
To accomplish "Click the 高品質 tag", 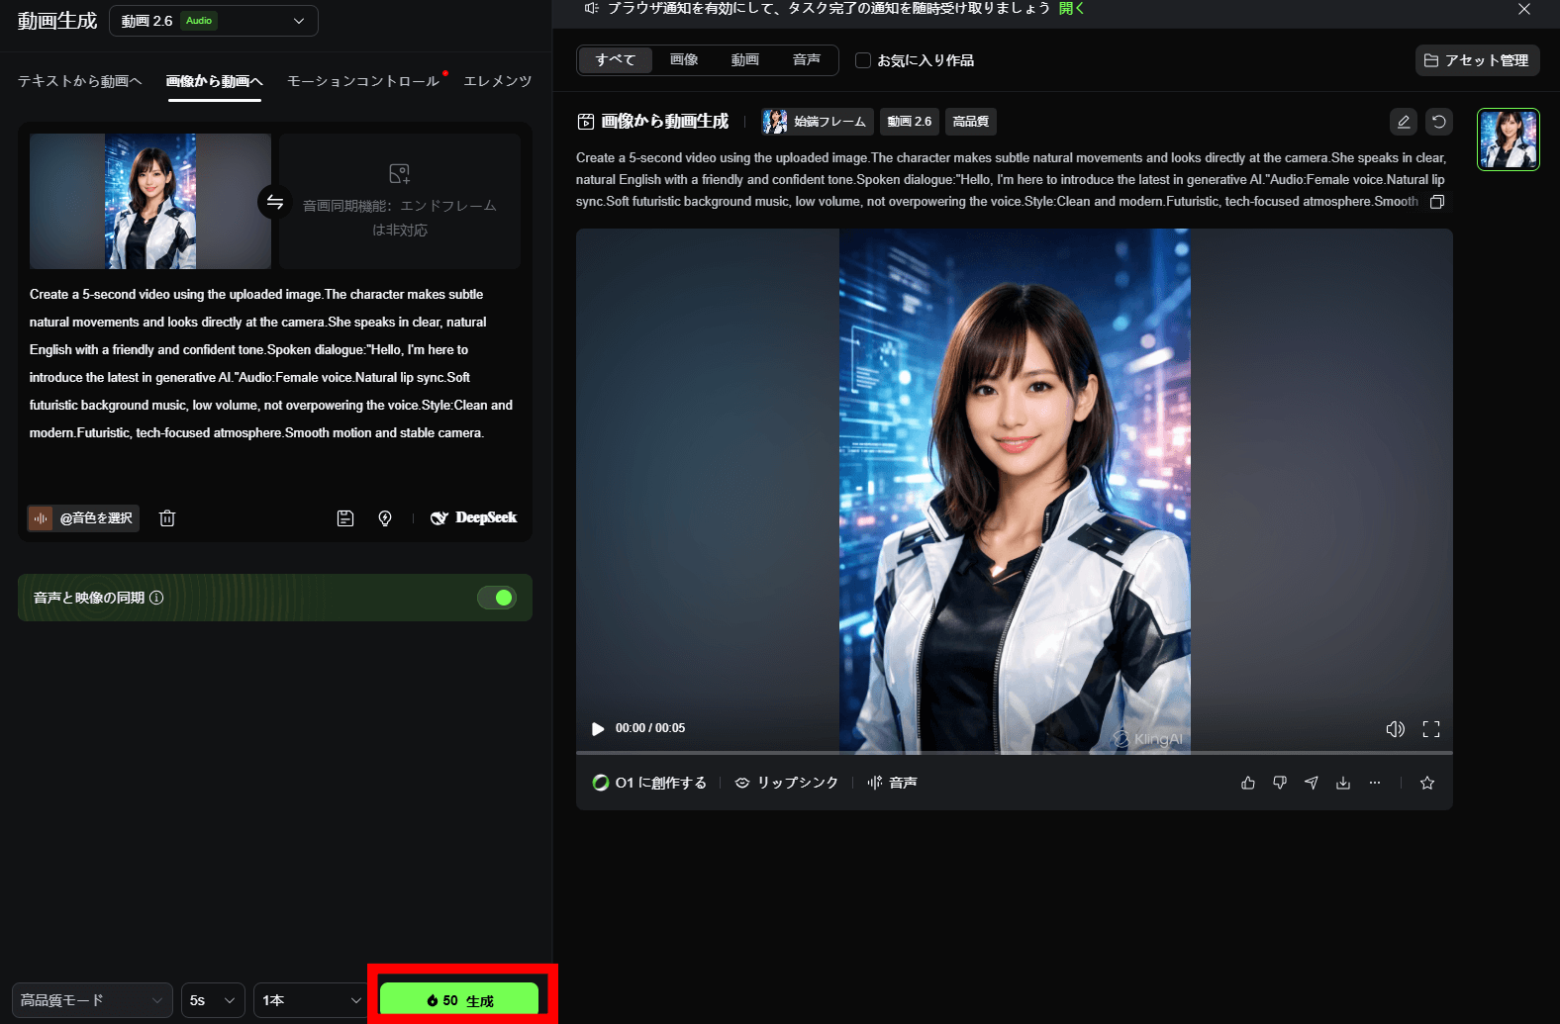I will pos(971,122).
